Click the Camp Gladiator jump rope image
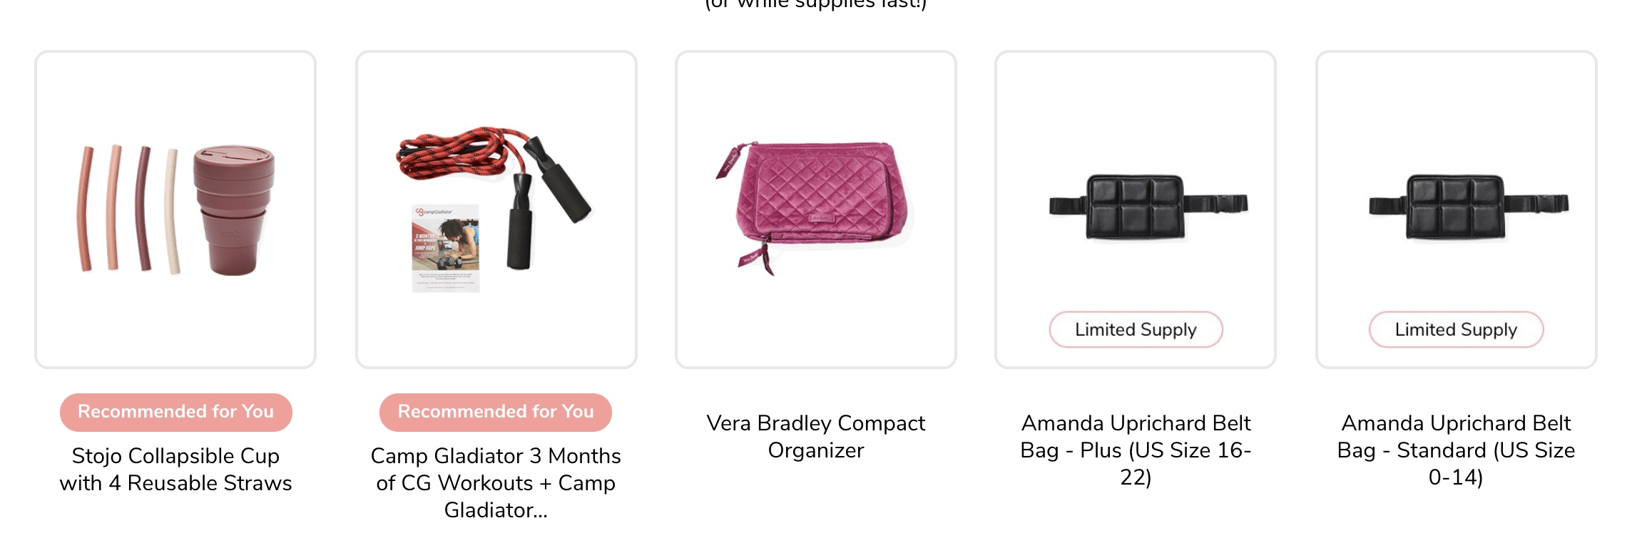1642x533 pixels. coord(496,209)
